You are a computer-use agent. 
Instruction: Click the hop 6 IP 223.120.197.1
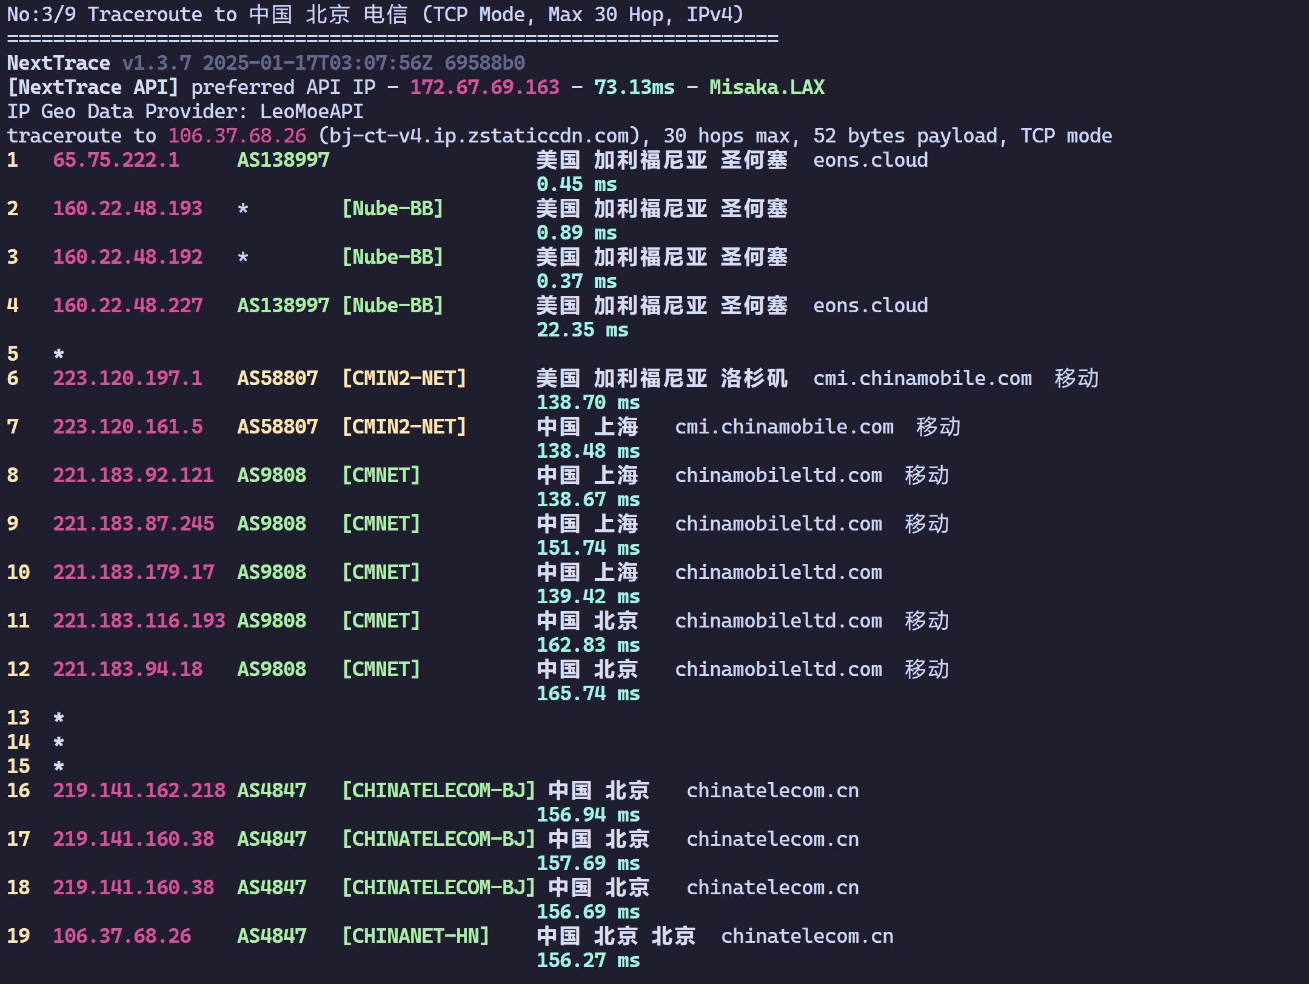click(127, 378)
